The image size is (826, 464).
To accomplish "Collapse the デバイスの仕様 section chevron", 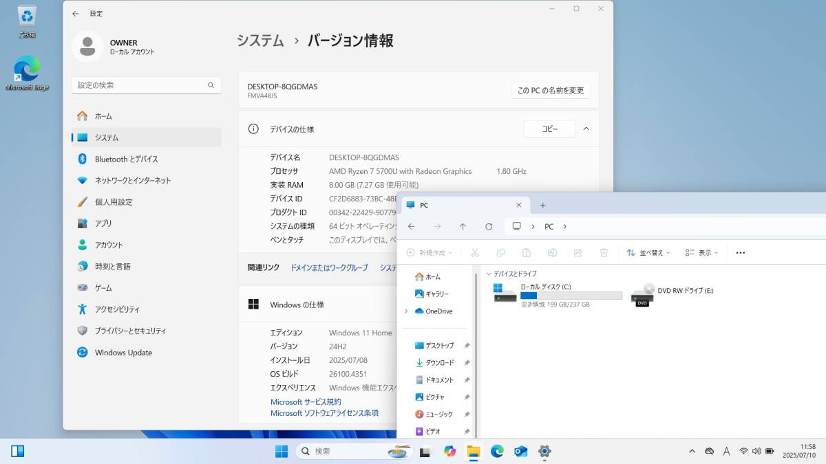I will coord(586,129).
